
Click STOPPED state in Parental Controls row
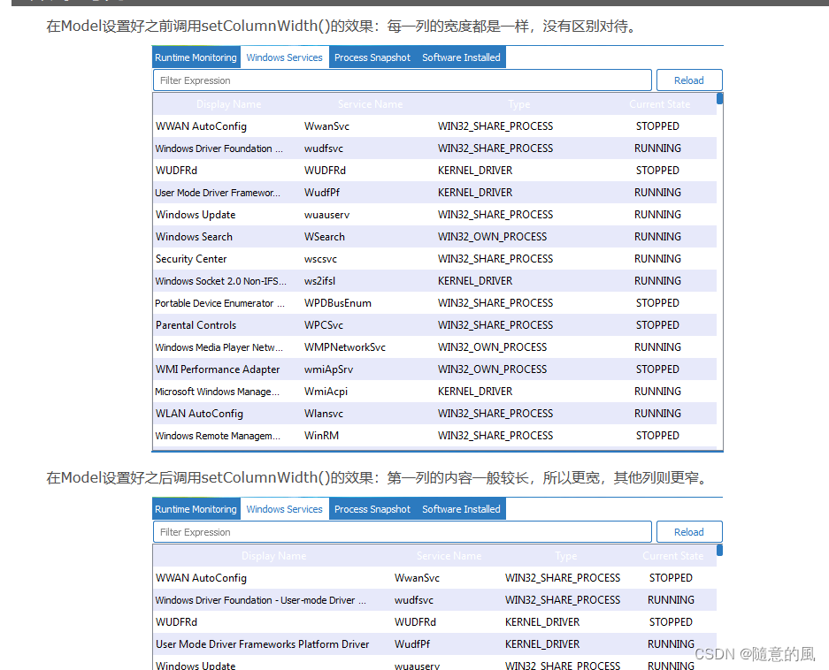pos(657,325)
